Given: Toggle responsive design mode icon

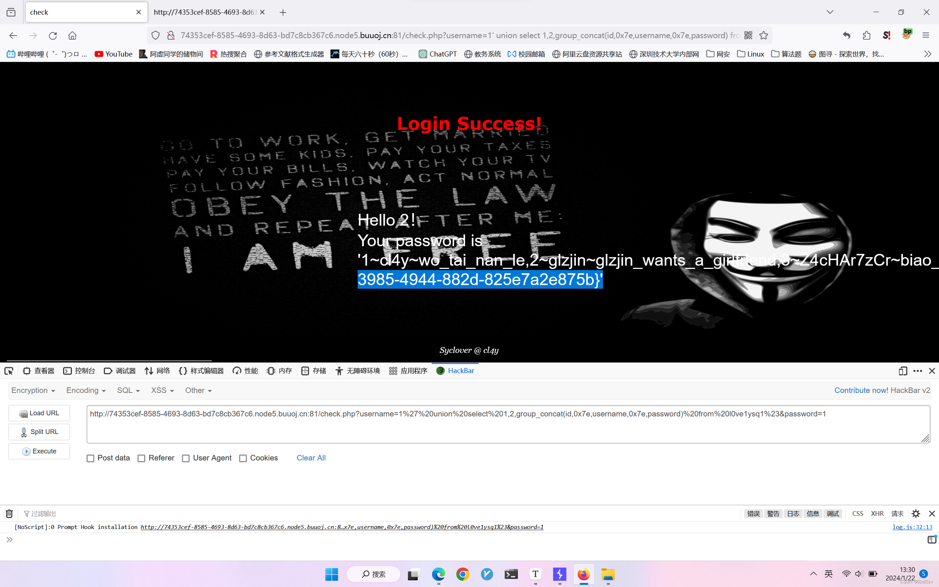Looking at the screenshot, I should pyautogui.click(x=903, y=371).
